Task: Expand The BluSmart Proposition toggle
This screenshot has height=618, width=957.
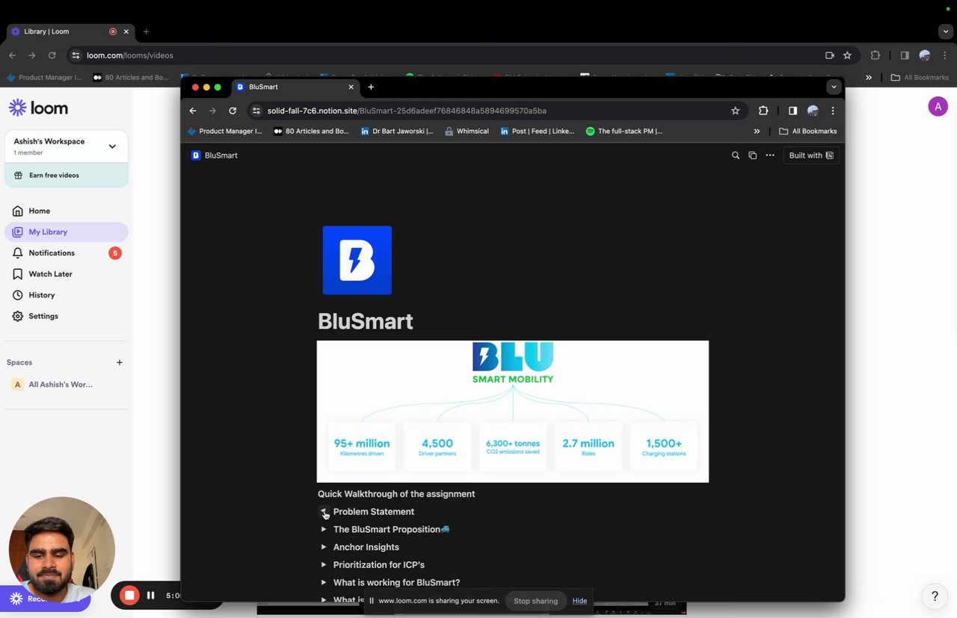Action: [324, 529]
